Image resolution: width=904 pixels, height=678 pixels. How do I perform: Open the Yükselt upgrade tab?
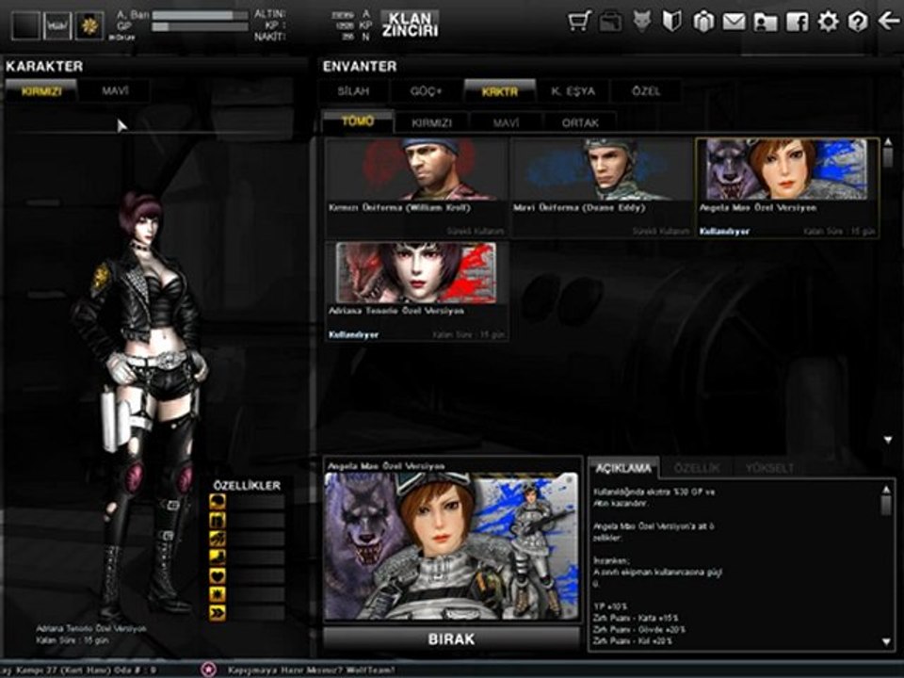tap(769, 468)
